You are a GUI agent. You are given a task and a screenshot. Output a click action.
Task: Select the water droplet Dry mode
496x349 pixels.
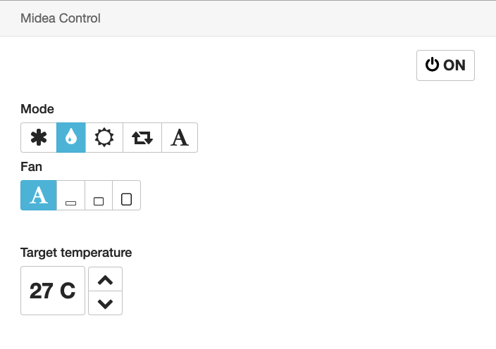coord(70,138)
